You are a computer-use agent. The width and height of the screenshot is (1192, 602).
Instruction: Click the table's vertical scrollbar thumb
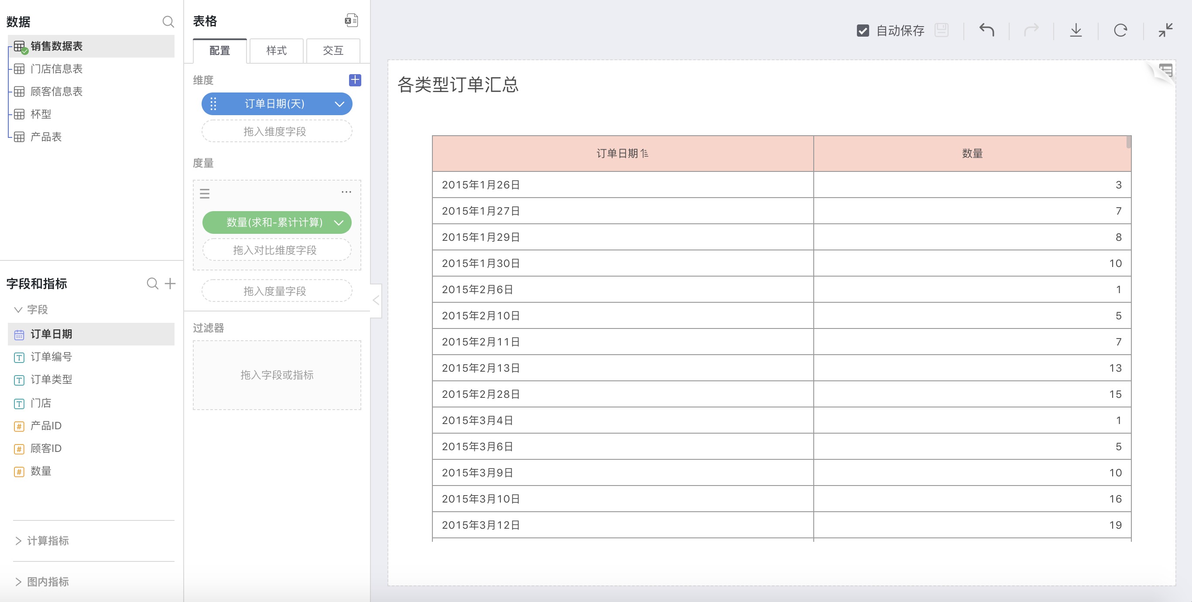1129,142
